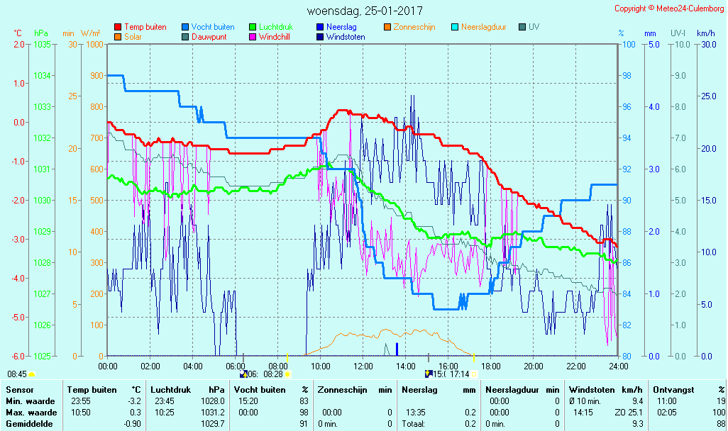Click the magenta Windchill legend square
The width and height of the screenshot is (728, 431).
pos(253,37)
